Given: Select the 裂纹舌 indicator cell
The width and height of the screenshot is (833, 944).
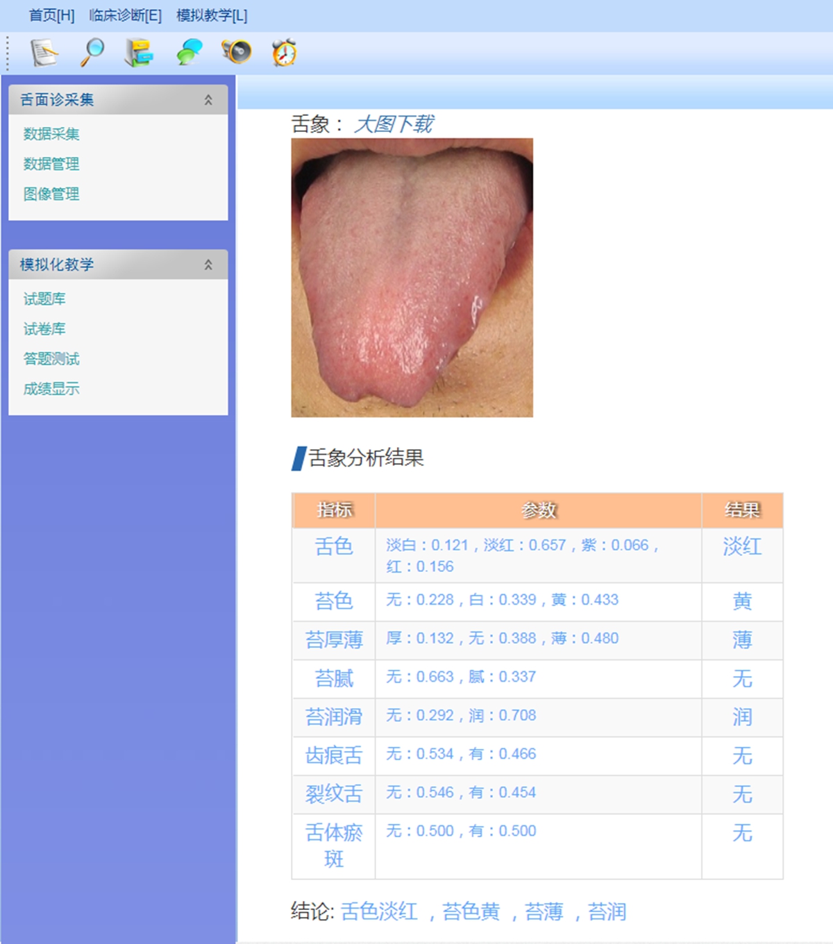Looking at the screenshot, I should (x=334, y=794).
